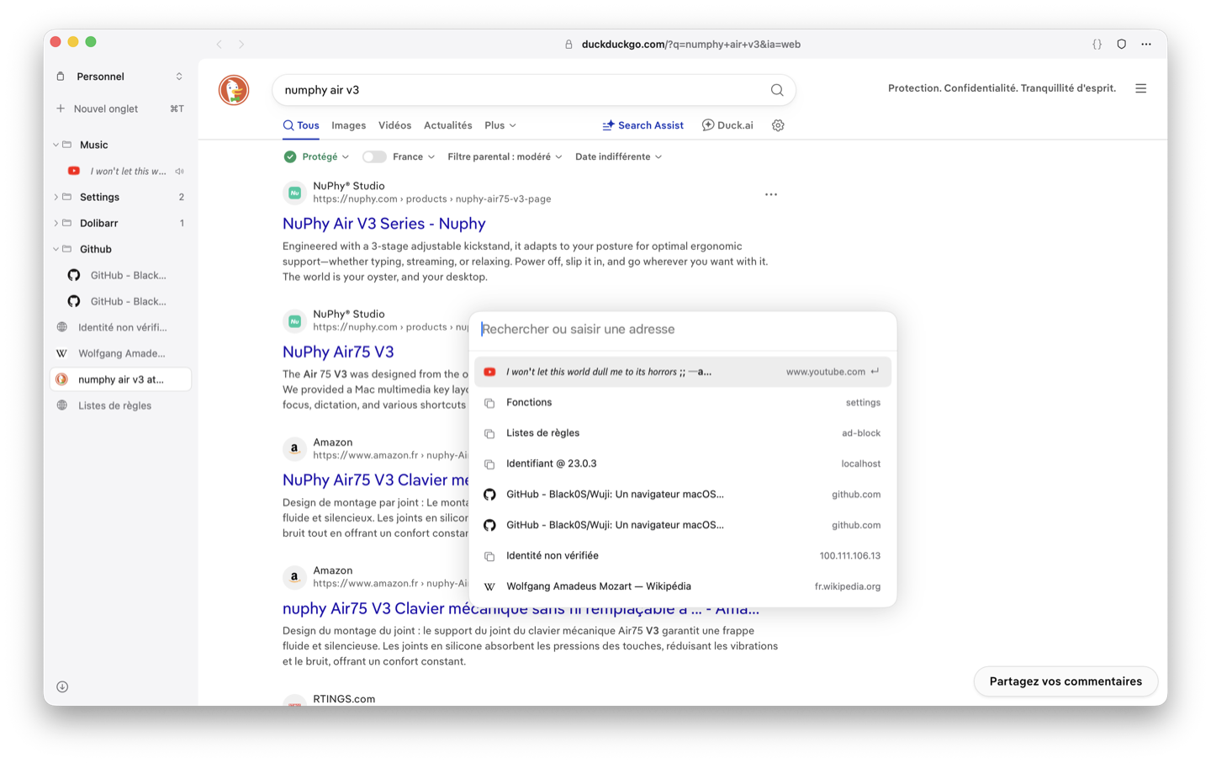Go forward with the forward arrow
The image size is (1211, 763).
point(241,45)
